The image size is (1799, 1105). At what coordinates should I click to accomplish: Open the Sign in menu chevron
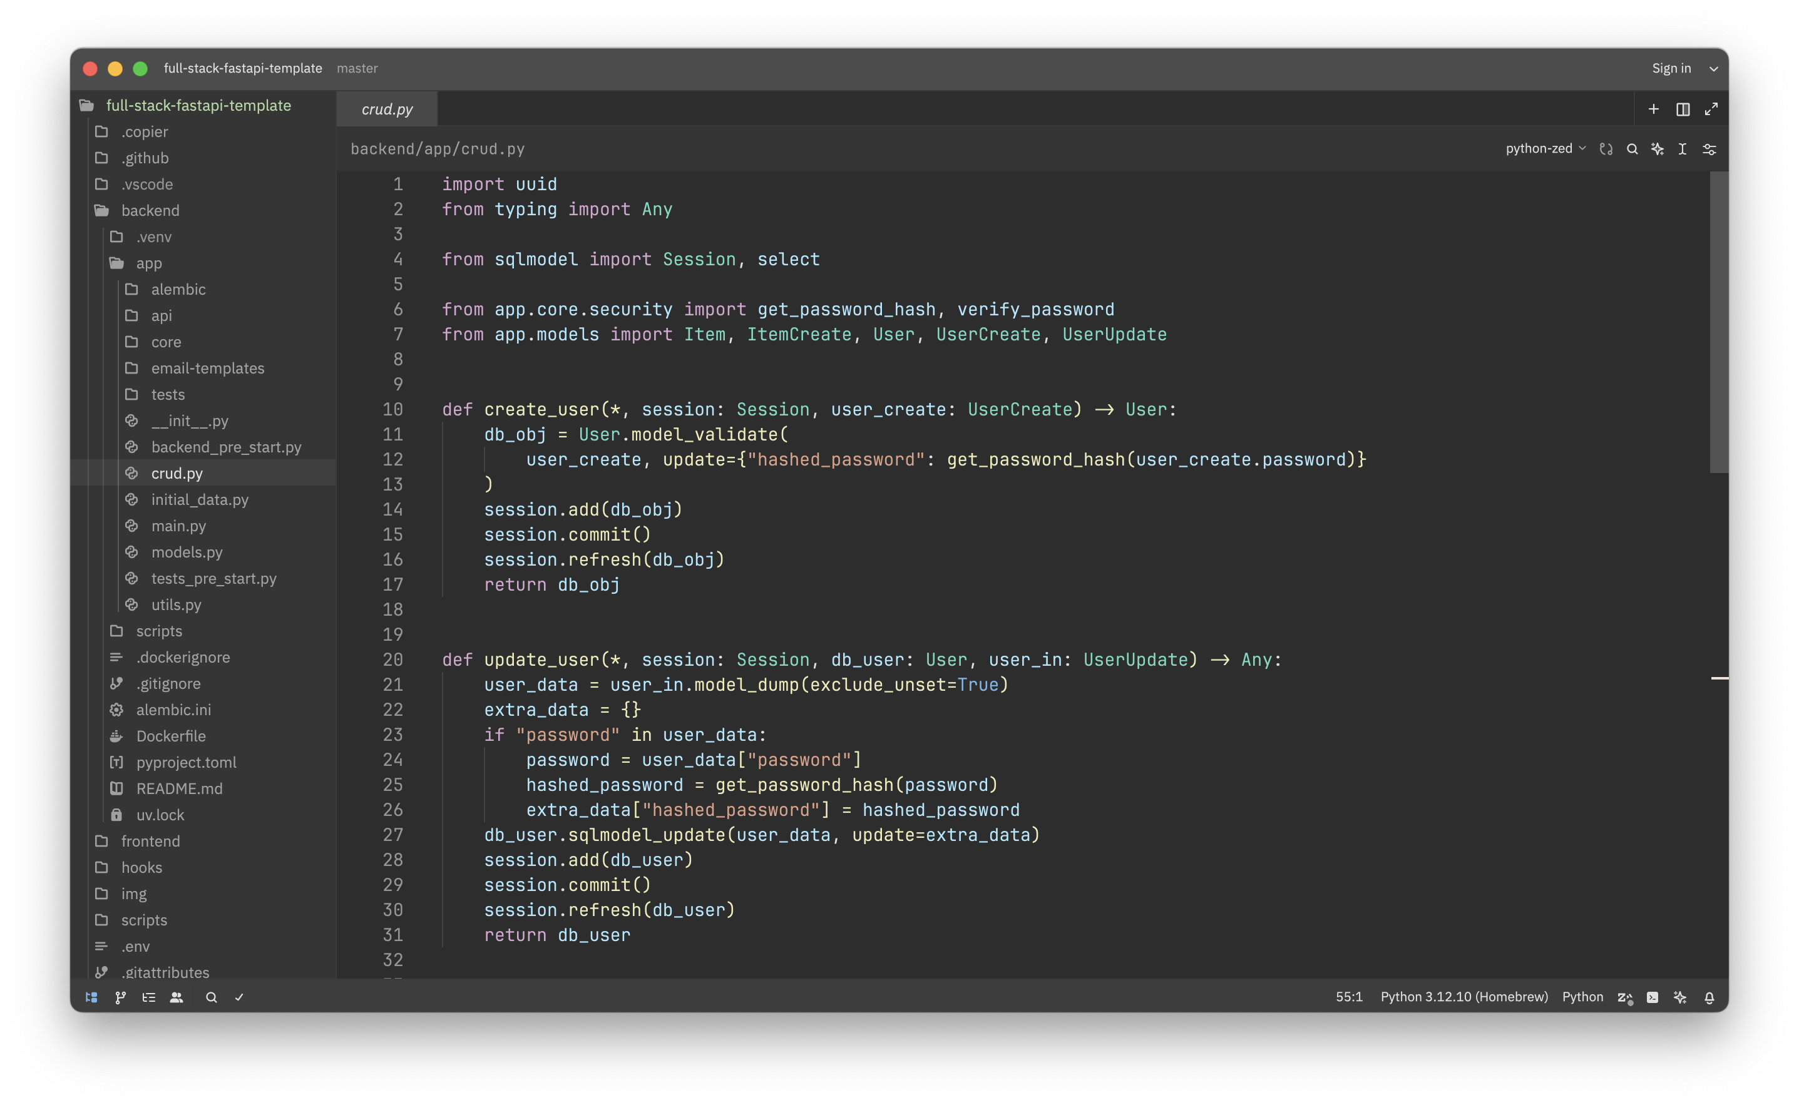tap(1713, 68)
